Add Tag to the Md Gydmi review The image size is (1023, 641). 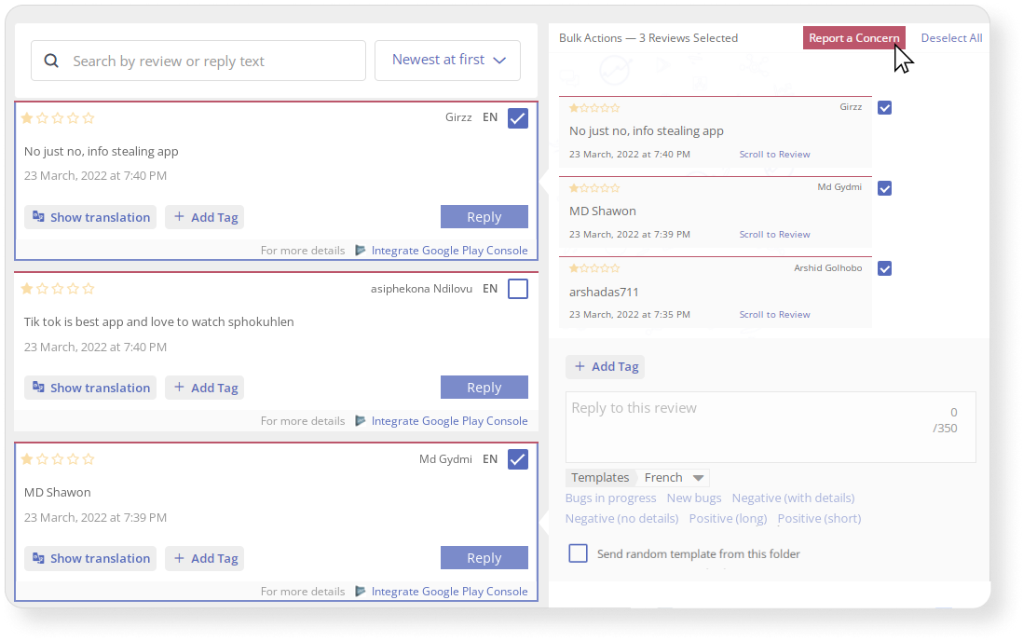205,558
